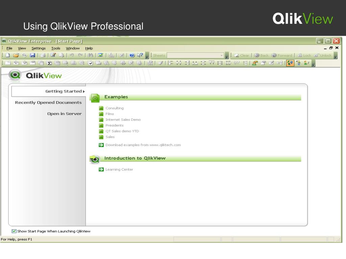Image resolution: width=346 pixels, height=259 pixels.
Task: Switch to Recently Opened Documents tab
Action: 48,103
